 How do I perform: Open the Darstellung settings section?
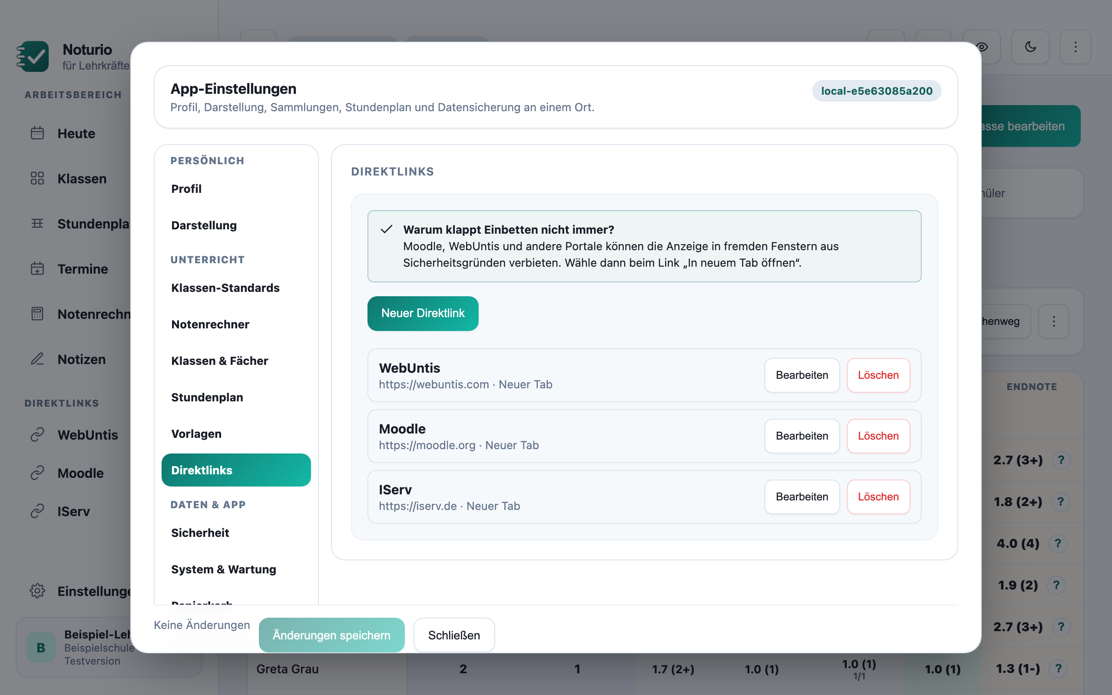236,225
